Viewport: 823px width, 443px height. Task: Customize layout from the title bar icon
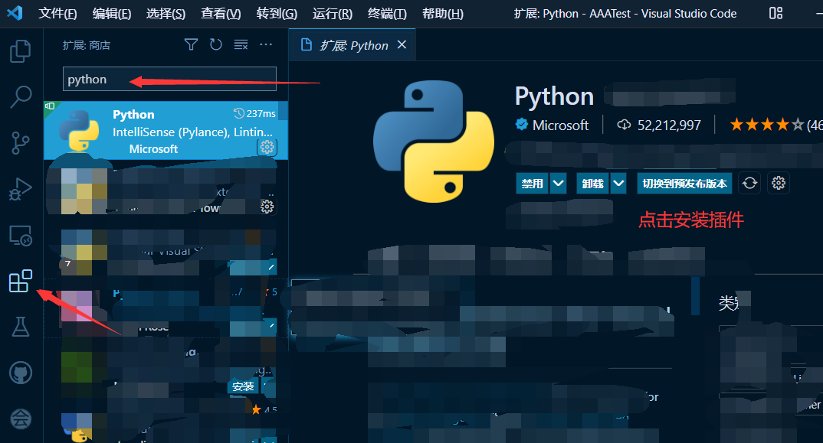[775, 13]
